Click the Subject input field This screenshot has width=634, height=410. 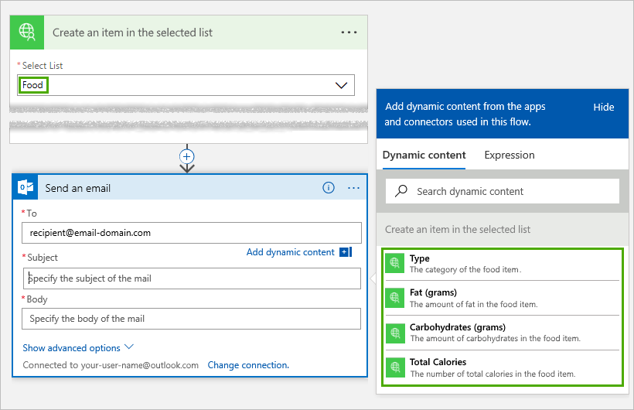pyautogui.click(x=193, y=278)
